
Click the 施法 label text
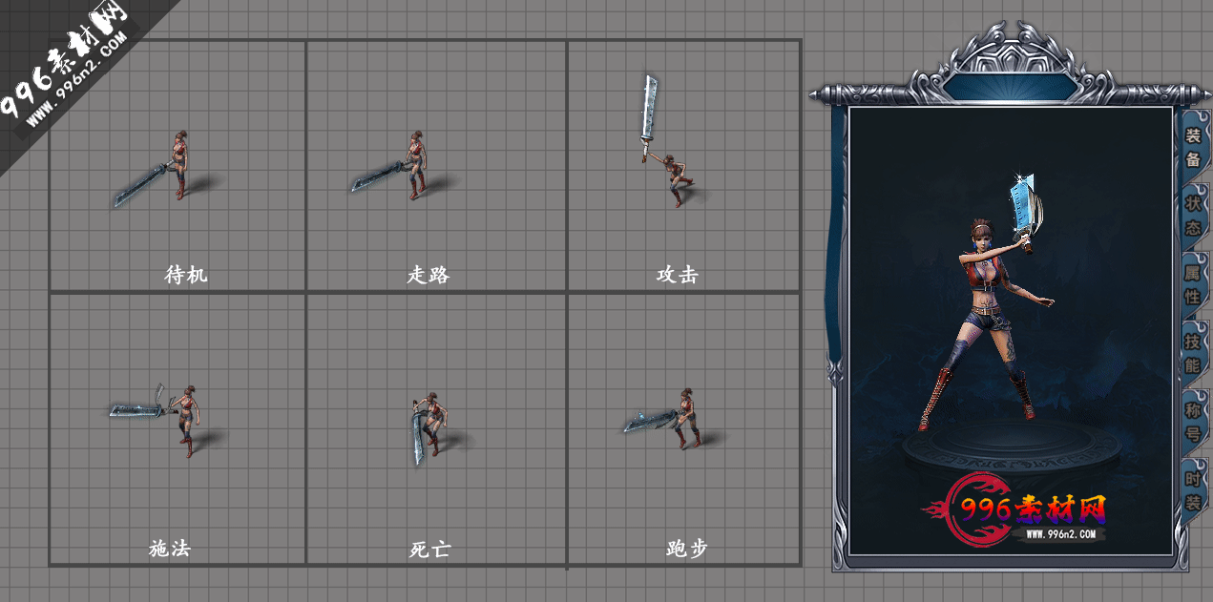pyautogui.click(x=170, y=549)
